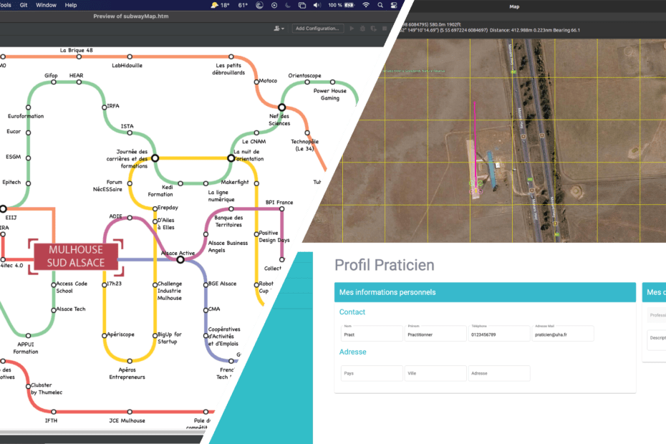The image size is (666, 444).
Task: Click the Distance and Bearing readout in Map
Action: click(x=535, y=30)
